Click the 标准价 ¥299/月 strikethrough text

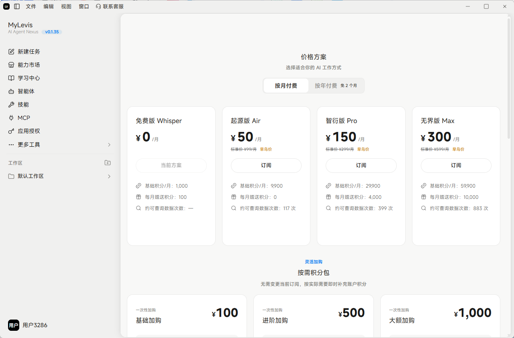click(x=339, y=149)
